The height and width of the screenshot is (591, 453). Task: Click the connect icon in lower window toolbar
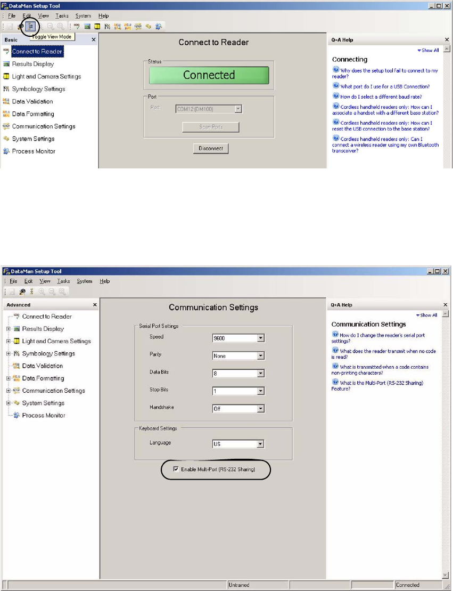coord(22,292)
